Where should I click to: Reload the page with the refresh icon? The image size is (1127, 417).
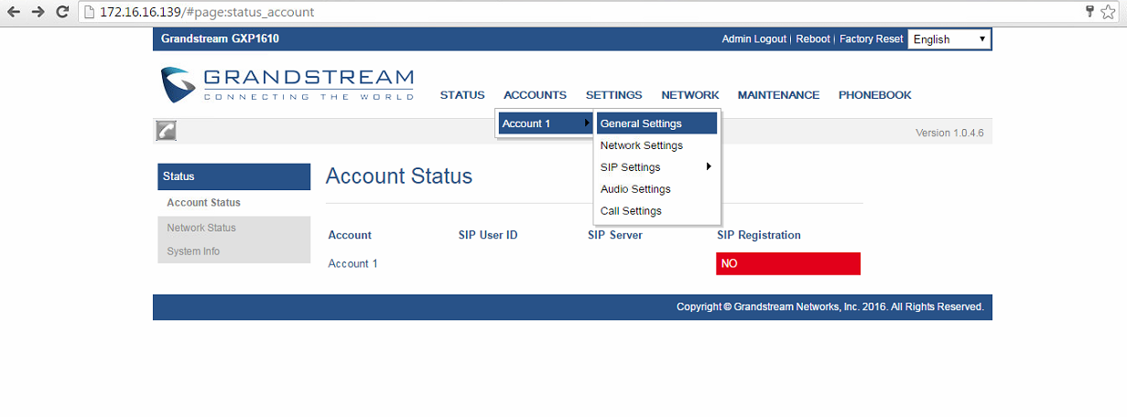click(62, 12)
